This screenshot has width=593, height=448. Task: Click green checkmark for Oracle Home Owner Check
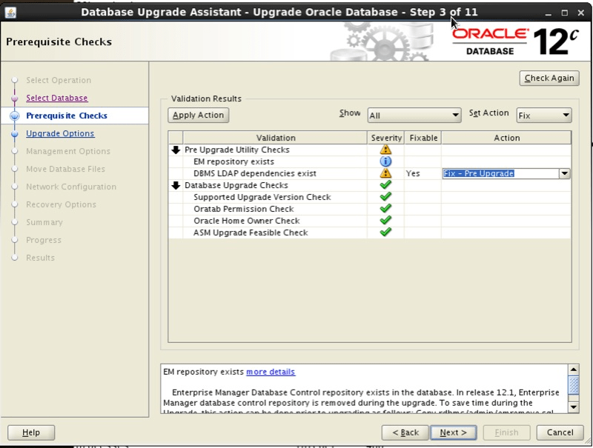click(x=386, y=221)
